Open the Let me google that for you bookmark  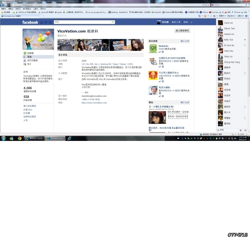point(96,12)
